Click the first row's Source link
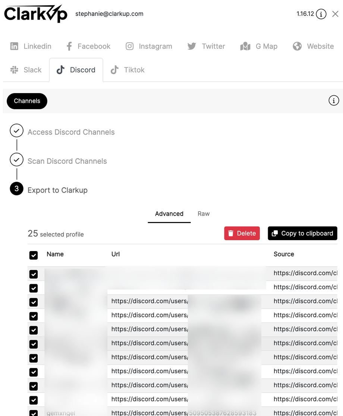 (x=305, y=273)
